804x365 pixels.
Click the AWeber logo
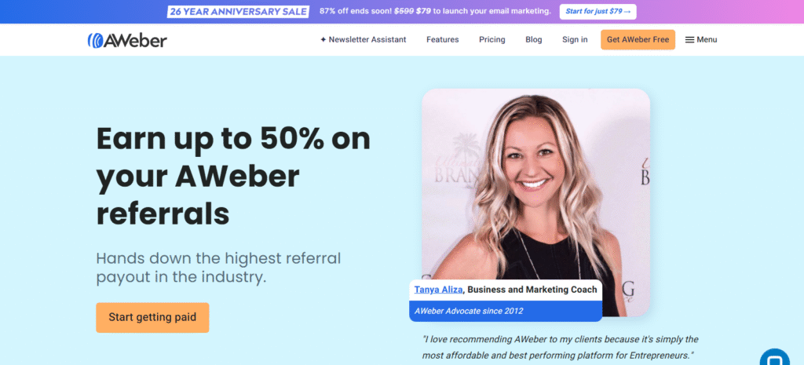click(127, 40)
